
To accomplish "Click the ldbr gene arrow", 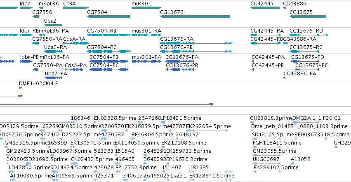I will (x=26, y=8).
